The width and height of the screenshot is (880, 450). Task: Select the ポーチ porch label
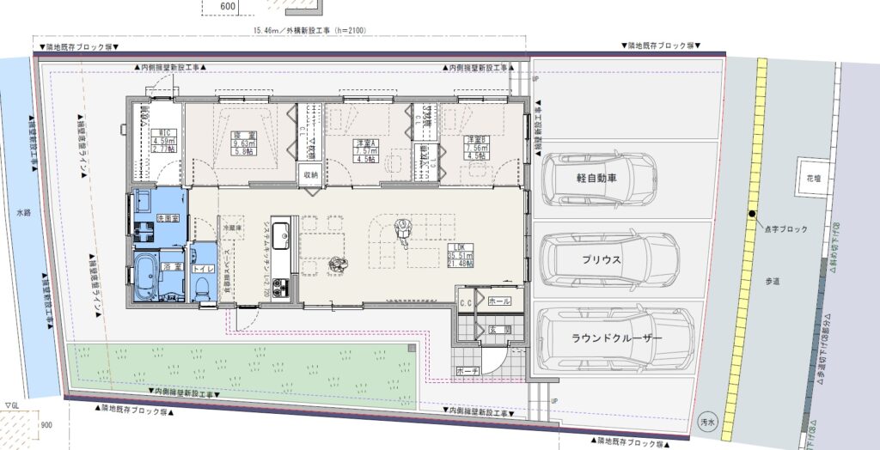[467, 372]
